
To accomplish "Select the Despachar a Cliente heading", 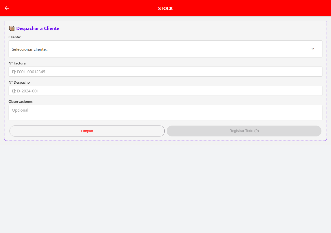I will [38, 28].
